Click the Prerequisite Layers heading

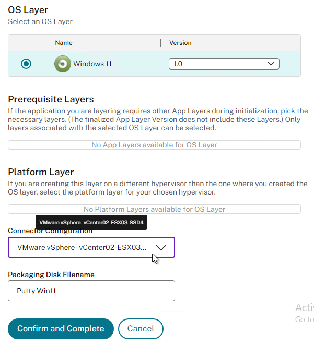tap(51, 99)
